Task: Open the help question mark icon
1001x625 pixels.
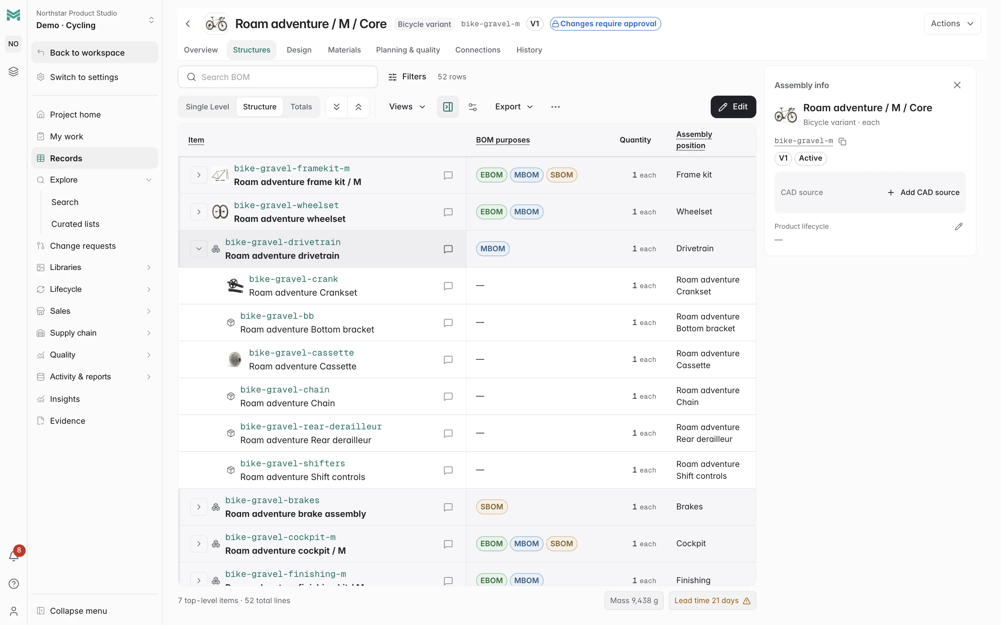Action: (14, 584)
